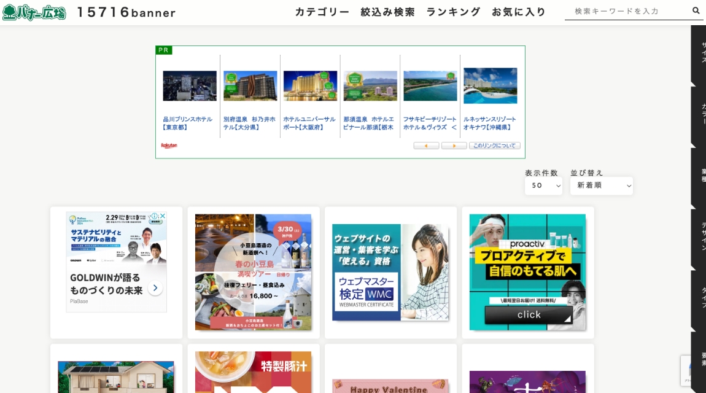Screen dimensions: 706x393
Task: Click the Rakuten logo in PR box
Action: pyautogui.click(x=169, y=146)
